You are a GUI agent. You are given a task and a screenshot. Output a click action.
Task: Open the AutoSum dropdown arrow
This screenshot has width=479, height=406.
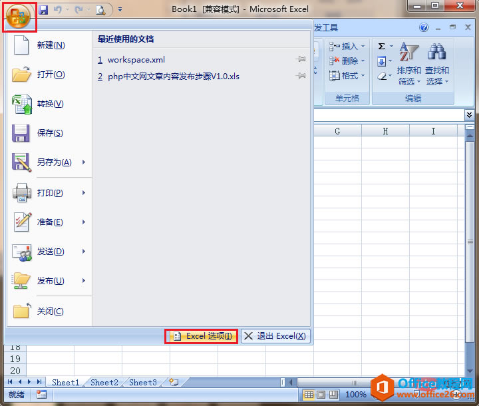click(391, 47)
